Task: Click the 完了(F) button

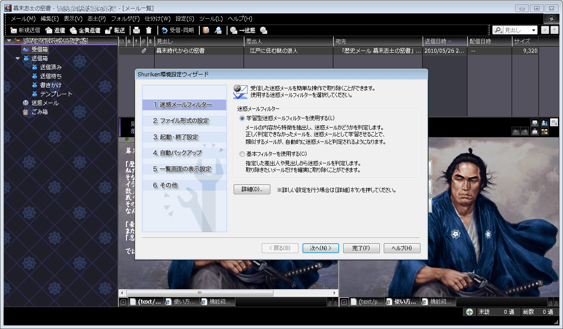Action: [x=361, y=248]
